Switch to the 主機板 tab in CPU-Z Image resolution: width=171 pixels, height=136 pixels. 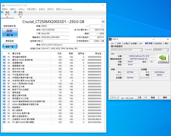(x=126, y=43)
